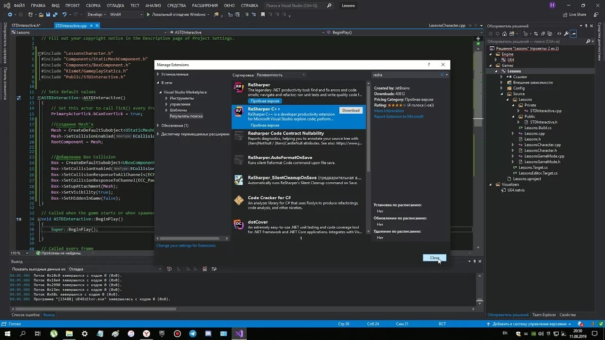605x340 pixels.
Task: Switch to the LessonsCharacter.cpp tab
Action: click(447, 25)
